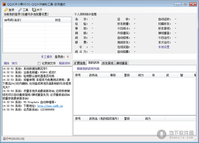Sort generals by the 战力 column in upper table
Image resolution: width=199 pixels, height=143 pixels.
[x=141, y=75]
